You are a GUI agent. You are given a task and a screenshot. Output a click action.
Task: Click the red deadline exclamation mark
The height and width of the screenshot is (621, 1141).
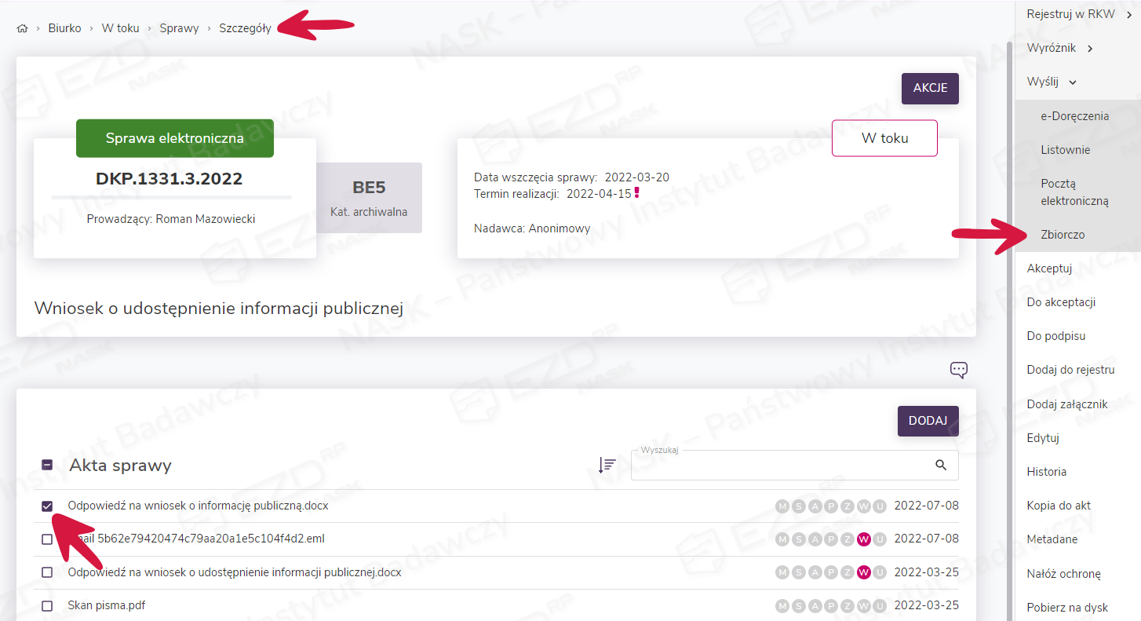(637, 193)
